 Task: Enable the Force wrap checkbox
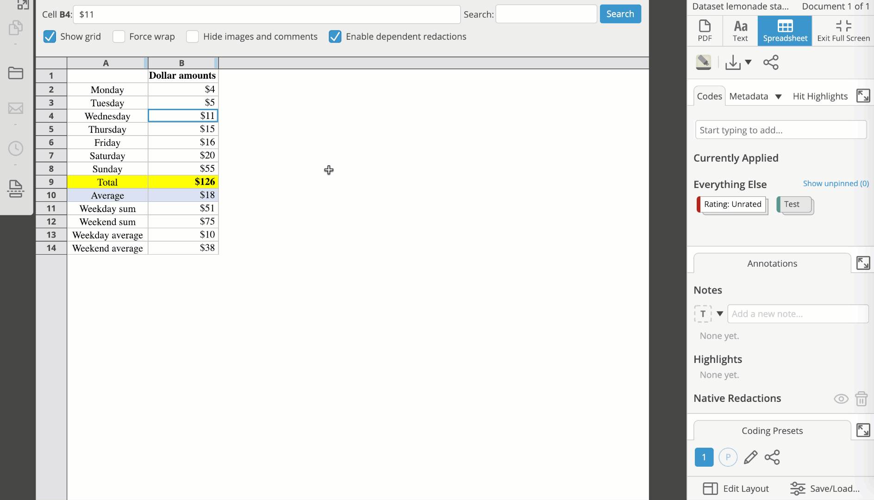[x=119, y=37]
